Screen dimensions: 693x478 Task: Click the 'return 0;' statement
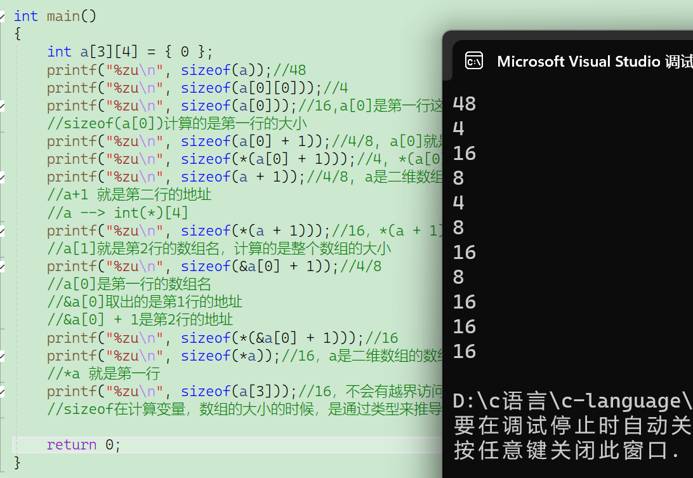pyautogui.click(x=84, y=444)
